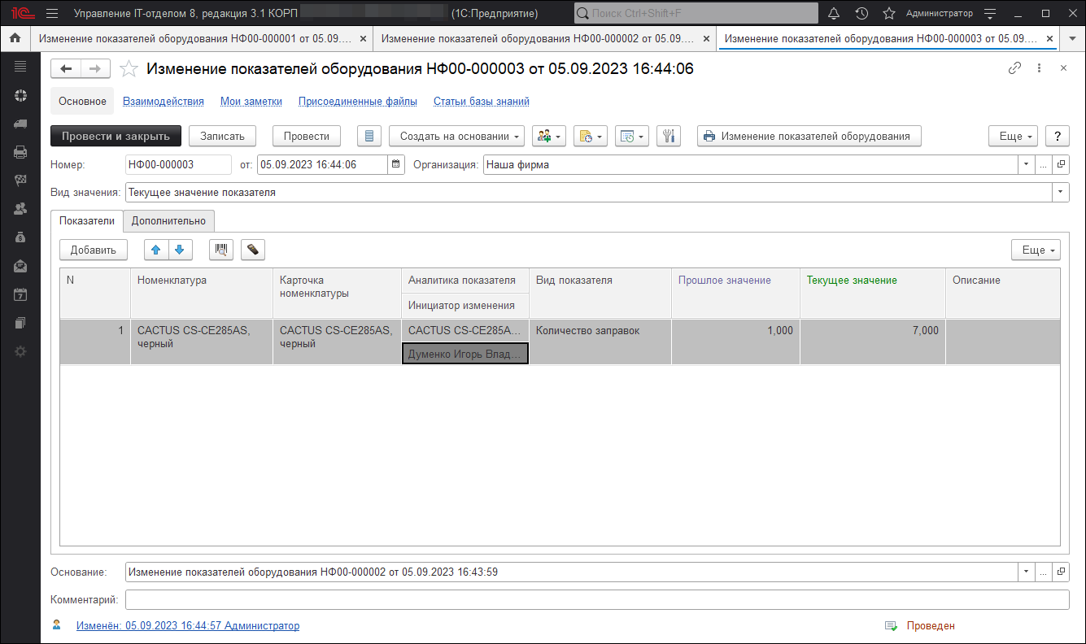Open the "Основание" field dropdown list
Image resolution: width=1086 pixels, height=644 pixels.
tap(1026, 572)
